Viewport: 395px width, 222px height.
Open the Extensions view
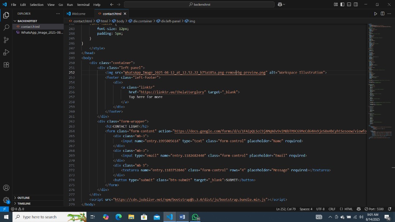click(x=6, y=65)
